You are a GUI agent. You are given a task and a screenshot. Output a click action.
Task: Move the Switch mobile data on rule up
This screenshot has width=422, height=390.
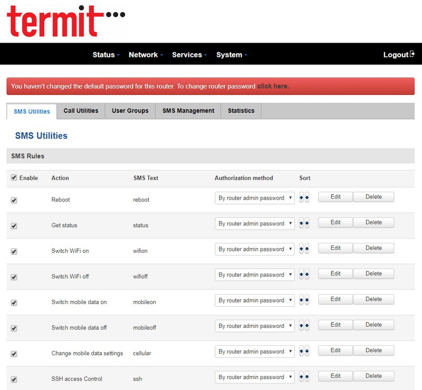[301, 300]
